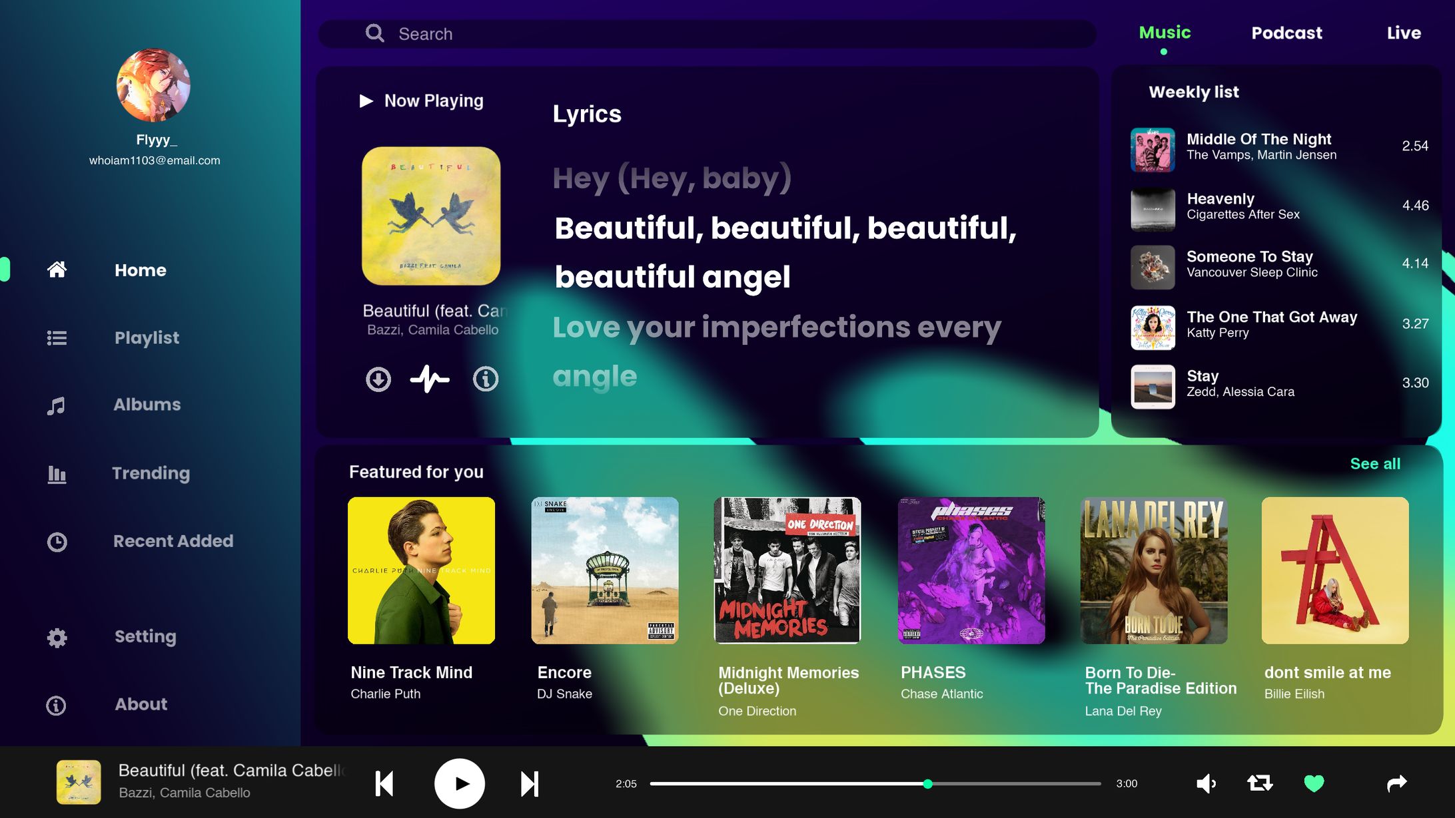This screenshot has height=818, width=1455.
Task: Click See all in Featured for you
Action: tap(1374, 463)
